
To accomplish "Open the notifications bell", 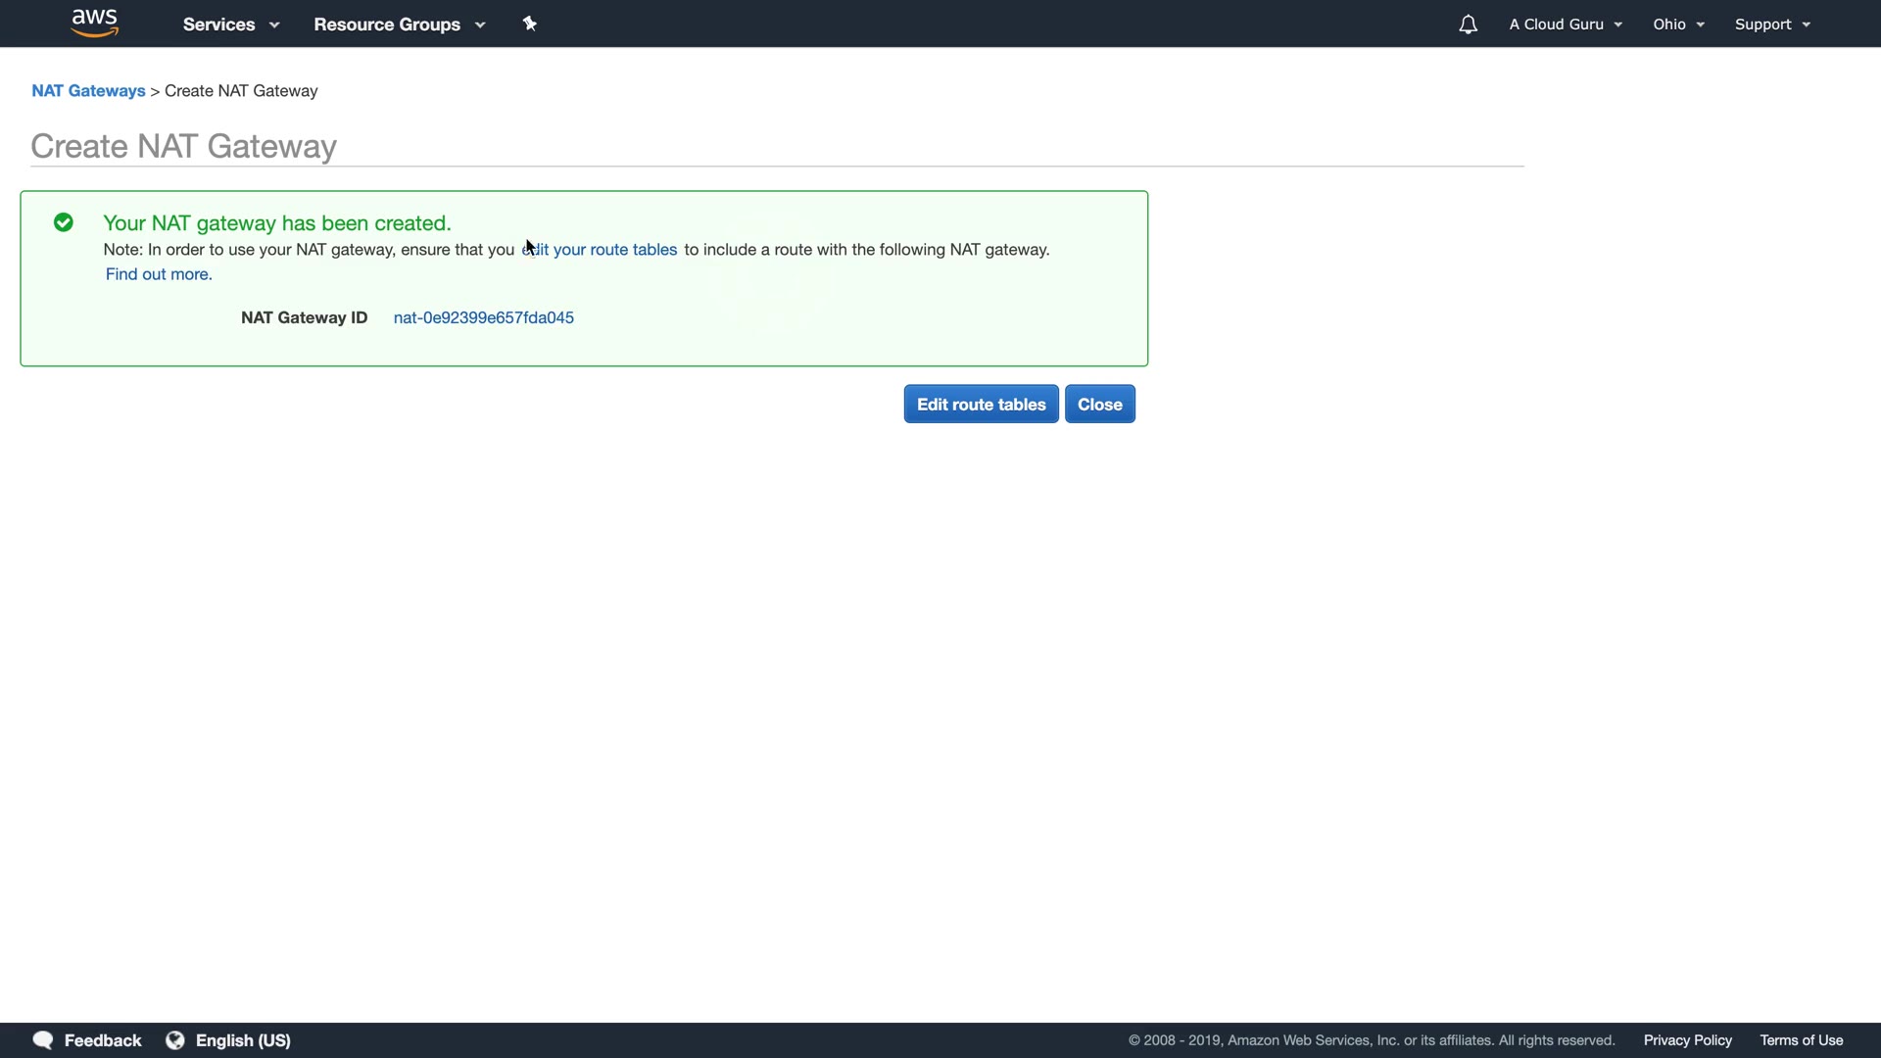I will pos(1468,24).
